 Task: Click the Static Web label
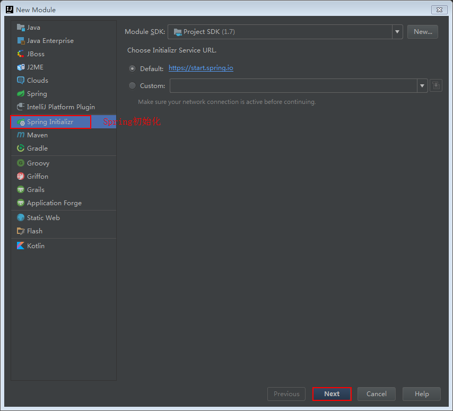click(43, 217)
